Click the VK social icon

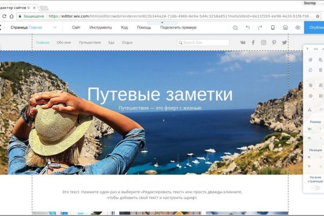[242, 42]
